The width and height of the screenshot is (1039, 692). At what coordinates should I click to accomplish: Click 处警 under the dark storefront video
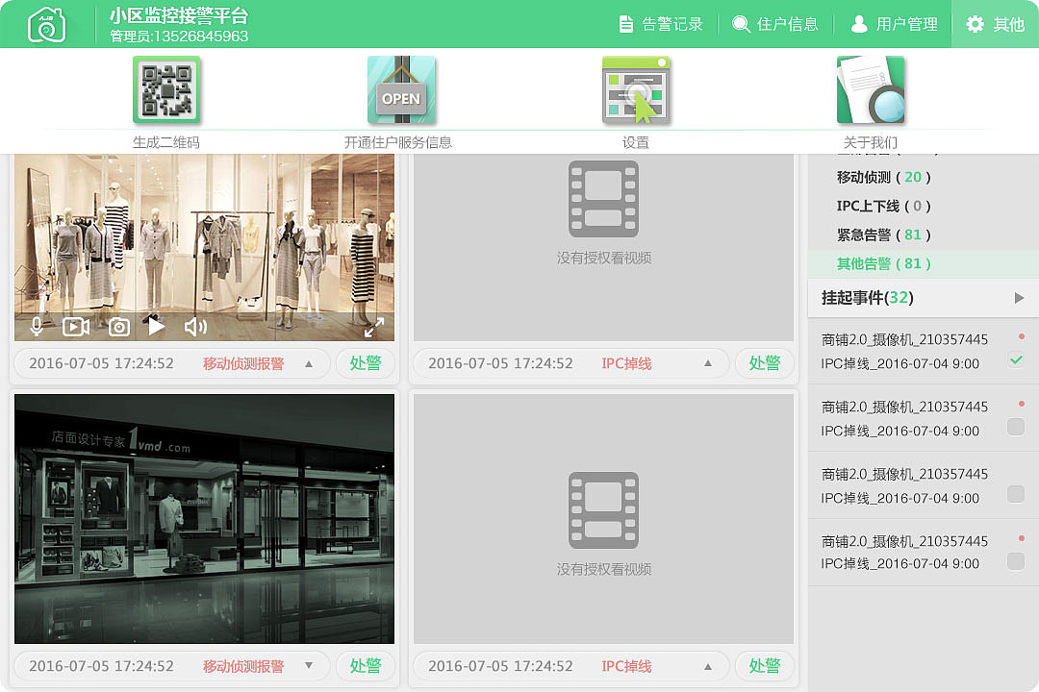tap(366, 666)
